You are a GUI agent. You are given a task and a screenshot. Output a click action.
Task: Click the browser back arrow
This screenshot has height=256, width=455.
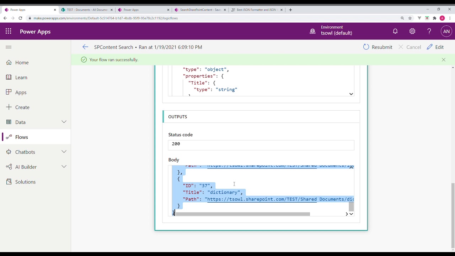coord(5,18)
